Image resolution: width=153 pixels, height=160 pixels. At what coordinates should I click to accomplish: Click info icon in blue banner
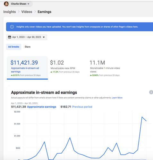tap(12, 27)
